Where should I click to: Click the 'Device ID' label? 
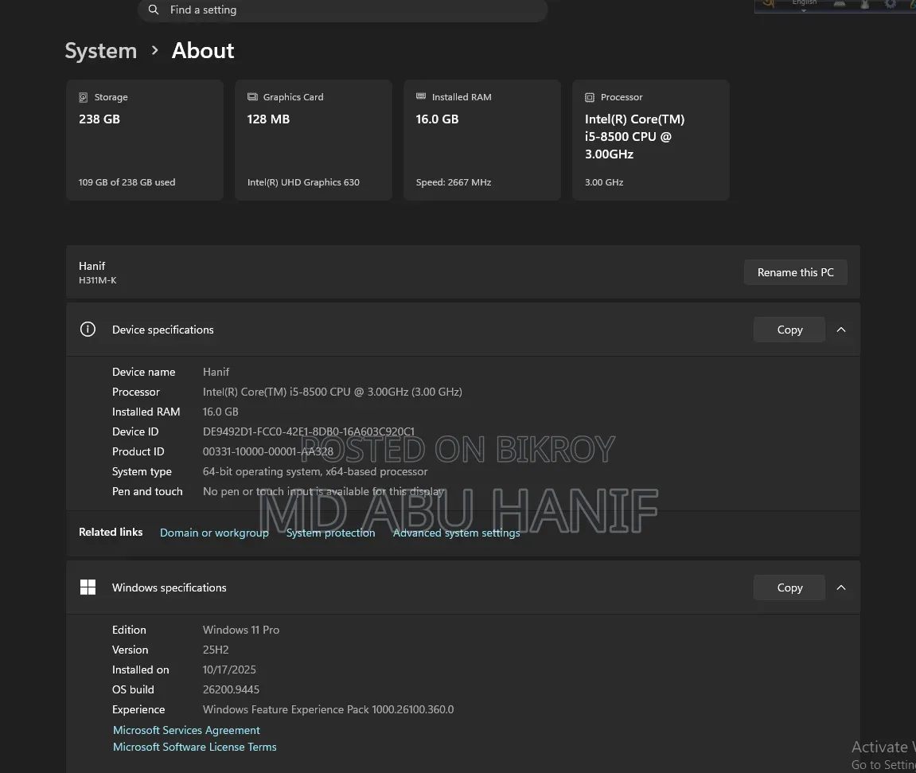pyautogui.click(x=135, y=431)
